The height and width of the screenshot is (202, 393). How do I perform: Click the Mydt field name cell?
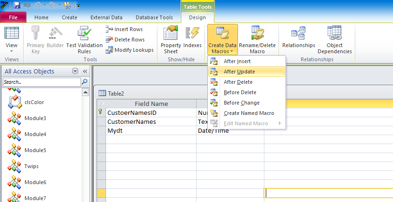[151, 130]
